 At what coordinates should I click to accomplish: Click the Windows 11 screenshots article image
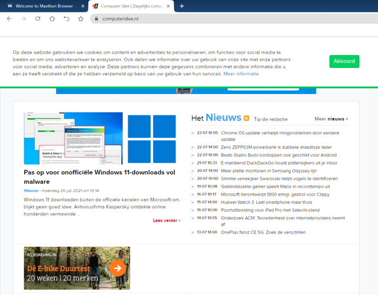pyautogui.click(x=73, y=138)
